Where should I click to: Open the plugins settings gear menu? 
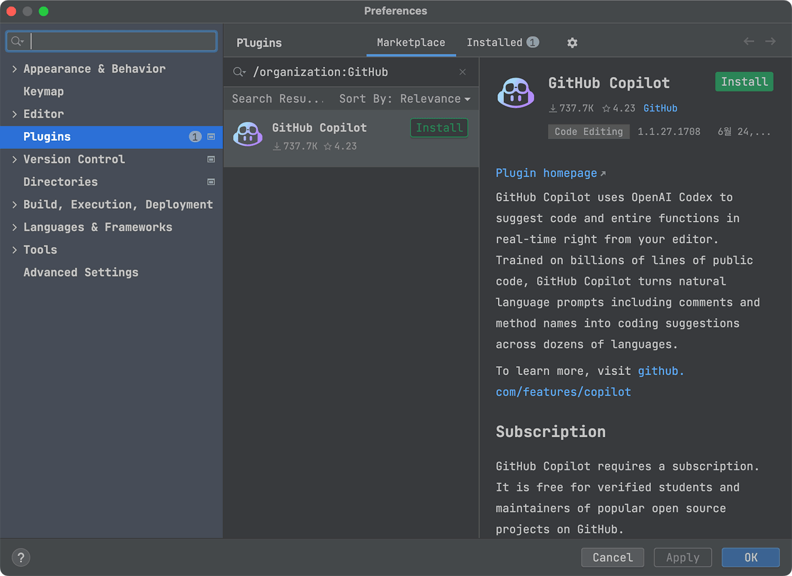point(572,43)
